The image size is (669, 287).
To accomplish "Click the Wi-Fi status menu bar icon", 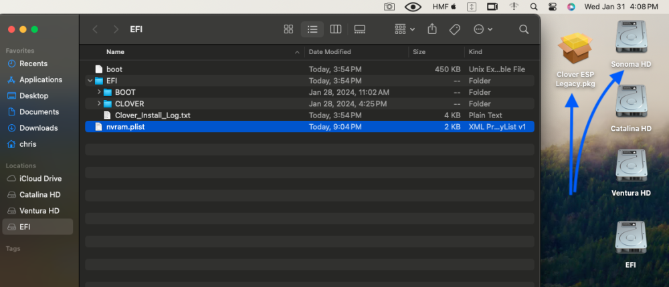I will click(x=514, y=7).
